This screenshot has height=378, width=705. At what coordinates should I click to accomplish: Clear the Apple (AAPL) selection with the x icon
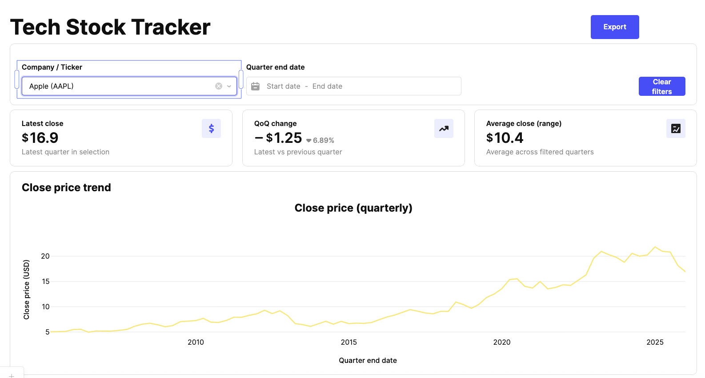tap(219, 87)
